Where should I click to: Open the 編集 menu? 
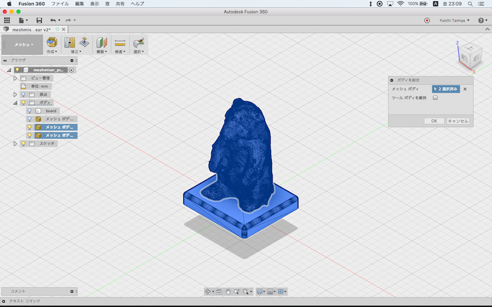pyautogui.click(x=80, y=4)
